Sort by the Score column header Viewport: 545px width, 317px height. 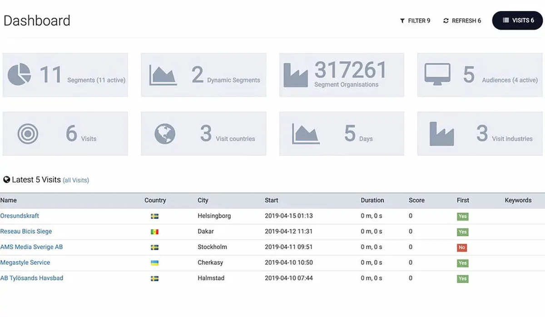click(x=416, y=200)
